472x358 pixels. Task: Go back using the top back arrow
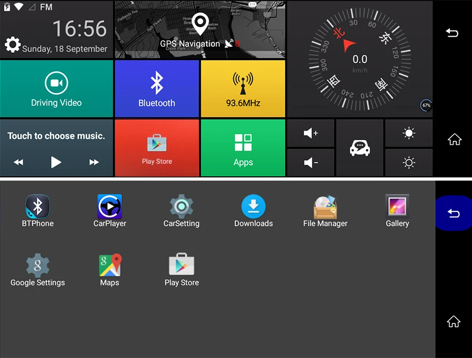[452, 33]
